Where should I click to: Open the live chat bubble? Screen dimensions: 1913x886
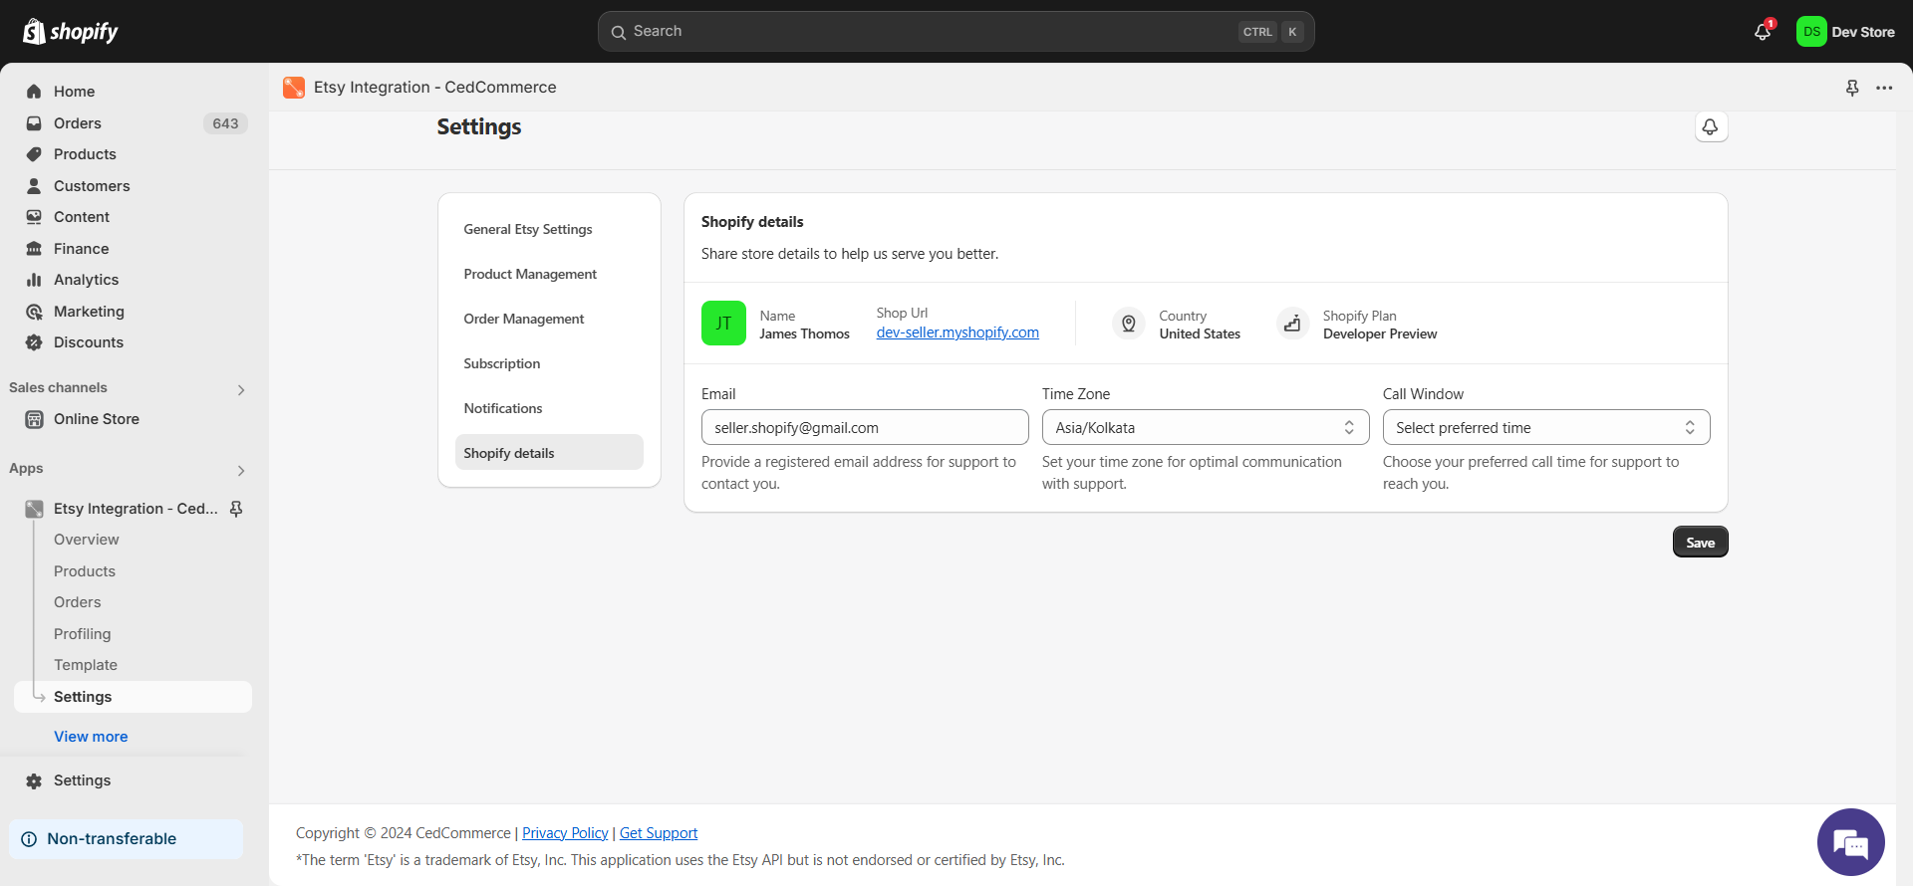(x=1850, y=842)
